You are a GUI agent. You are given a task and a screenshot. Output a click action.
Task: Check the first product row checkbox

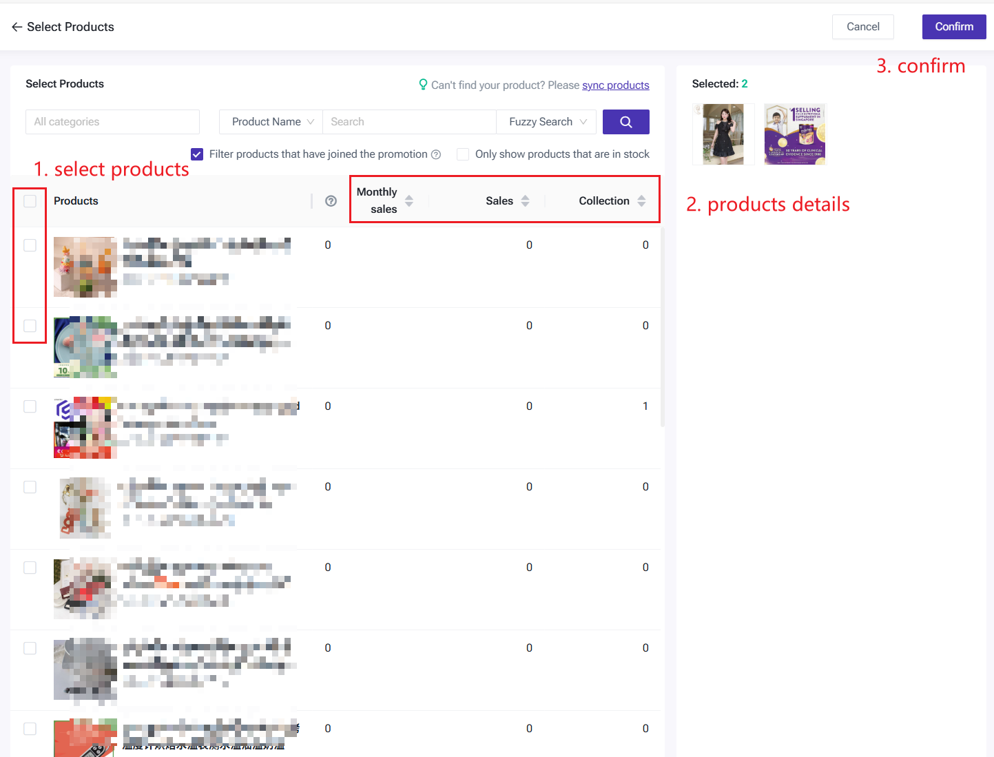coord(30,245)
